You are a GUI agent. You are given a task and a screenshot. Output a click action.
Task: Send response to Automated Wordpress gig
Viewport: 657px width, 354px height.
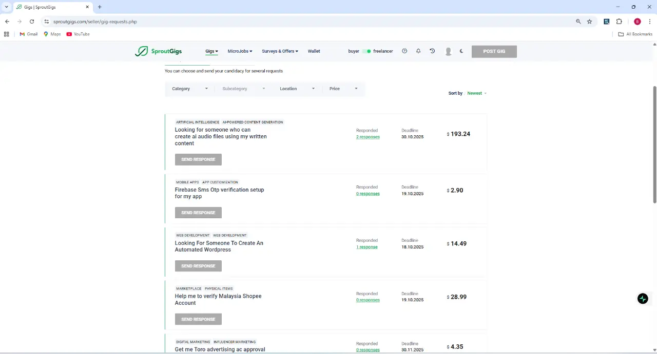198,266
